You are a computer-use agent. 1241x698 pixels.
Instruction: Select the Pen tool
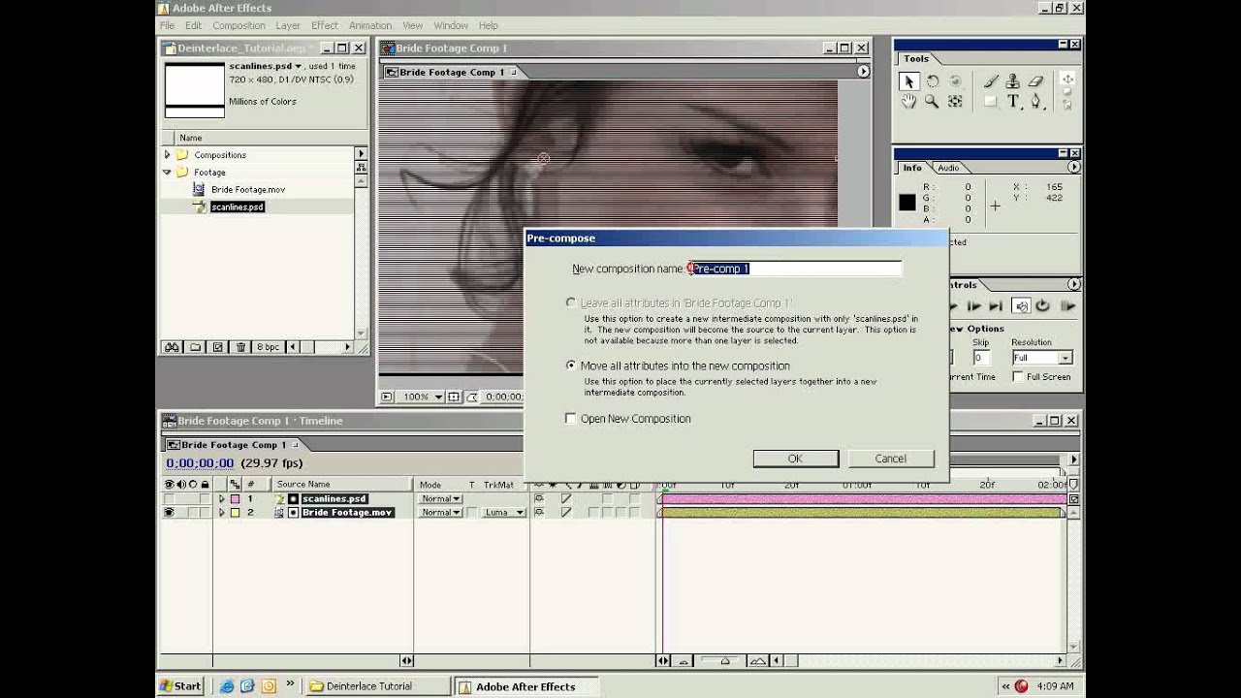click(1035, 101)
